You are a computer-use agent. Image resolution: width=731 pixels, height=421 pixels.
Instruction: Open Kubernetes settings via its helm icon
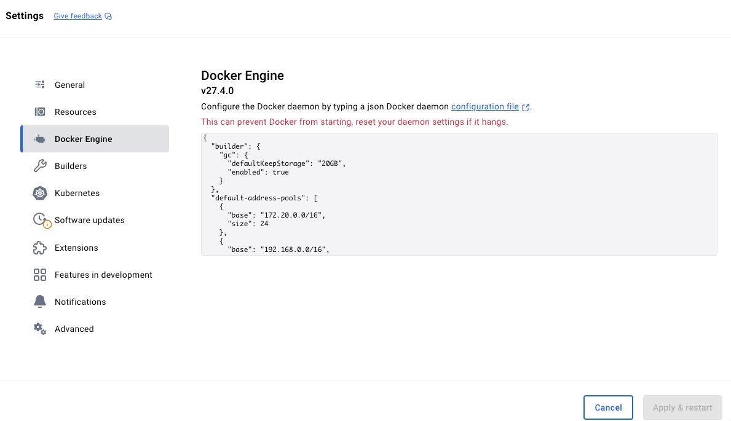pos(39,193)
